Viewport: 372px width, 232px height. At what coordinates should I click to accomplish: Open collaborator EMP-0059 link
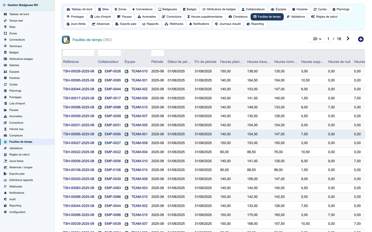coord(113,116)
